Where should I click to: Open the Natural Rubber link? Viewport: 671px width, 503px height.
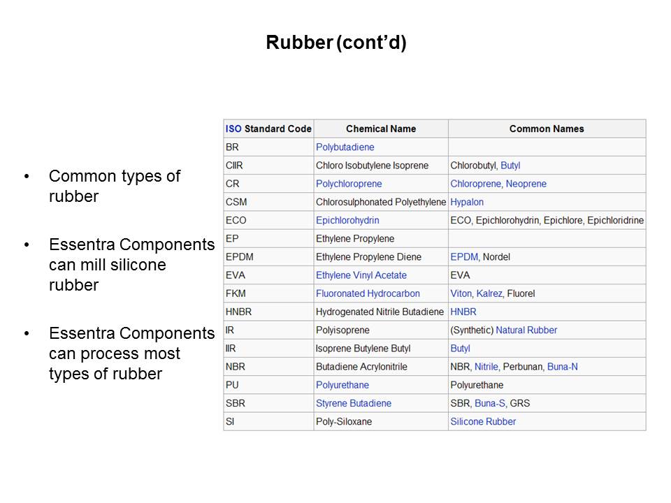click(x=526, y=330)
